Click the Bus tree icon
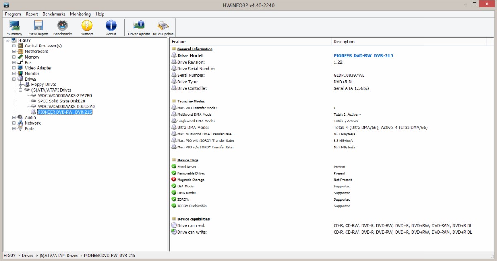 tap(20, 62)
